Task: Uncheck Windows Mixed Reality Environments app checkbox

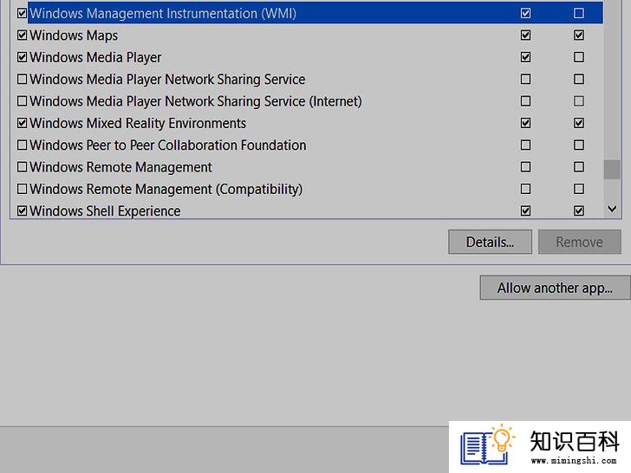Action: pos(23,123)
